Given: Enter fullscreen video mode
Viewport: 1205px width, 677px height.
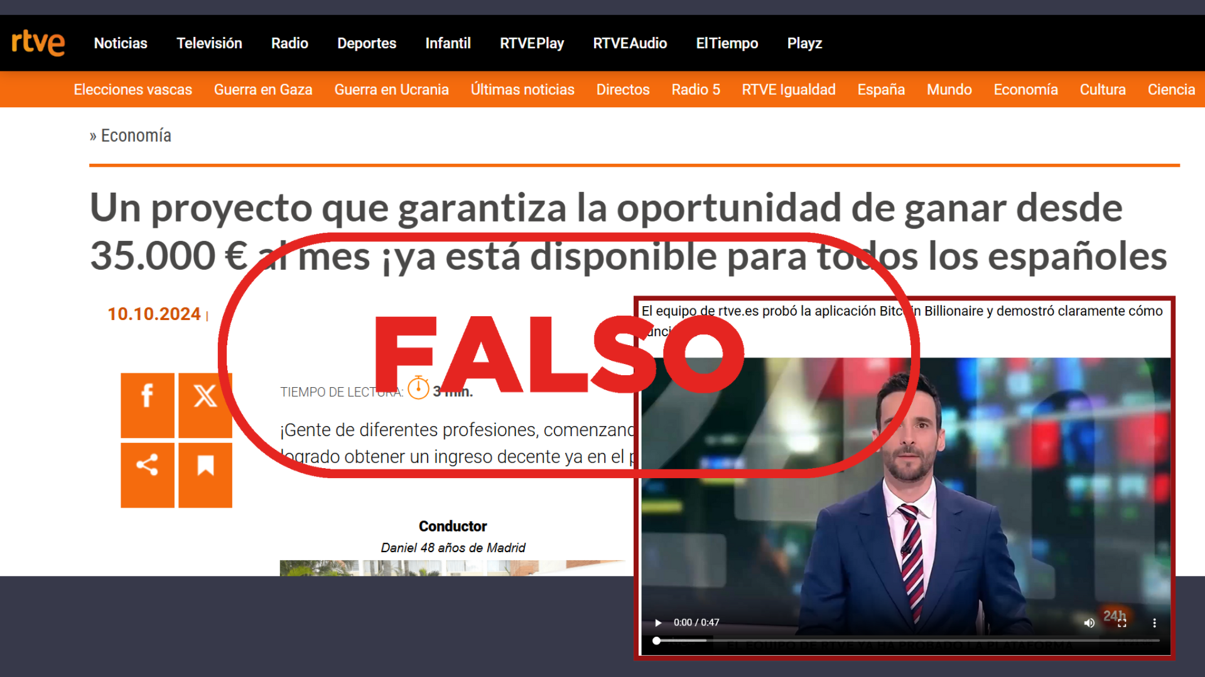Looking at the screenshot, I should [1122, 622].
